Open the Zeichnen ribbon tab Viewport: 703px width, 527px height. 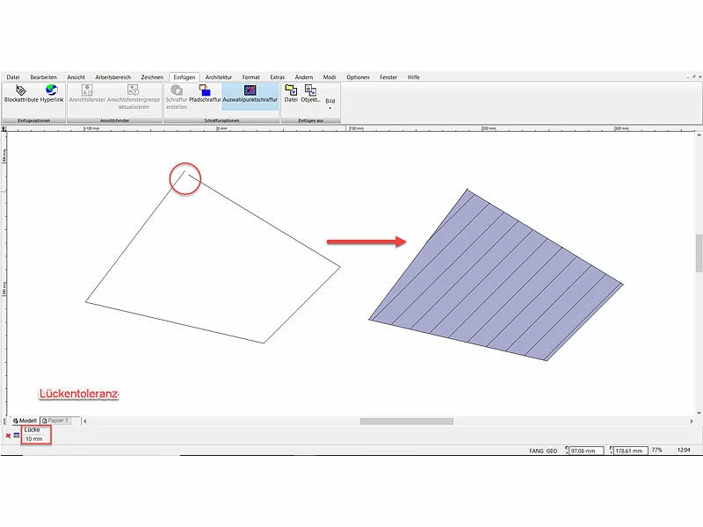pyautogui.click(x=152, y=77)
